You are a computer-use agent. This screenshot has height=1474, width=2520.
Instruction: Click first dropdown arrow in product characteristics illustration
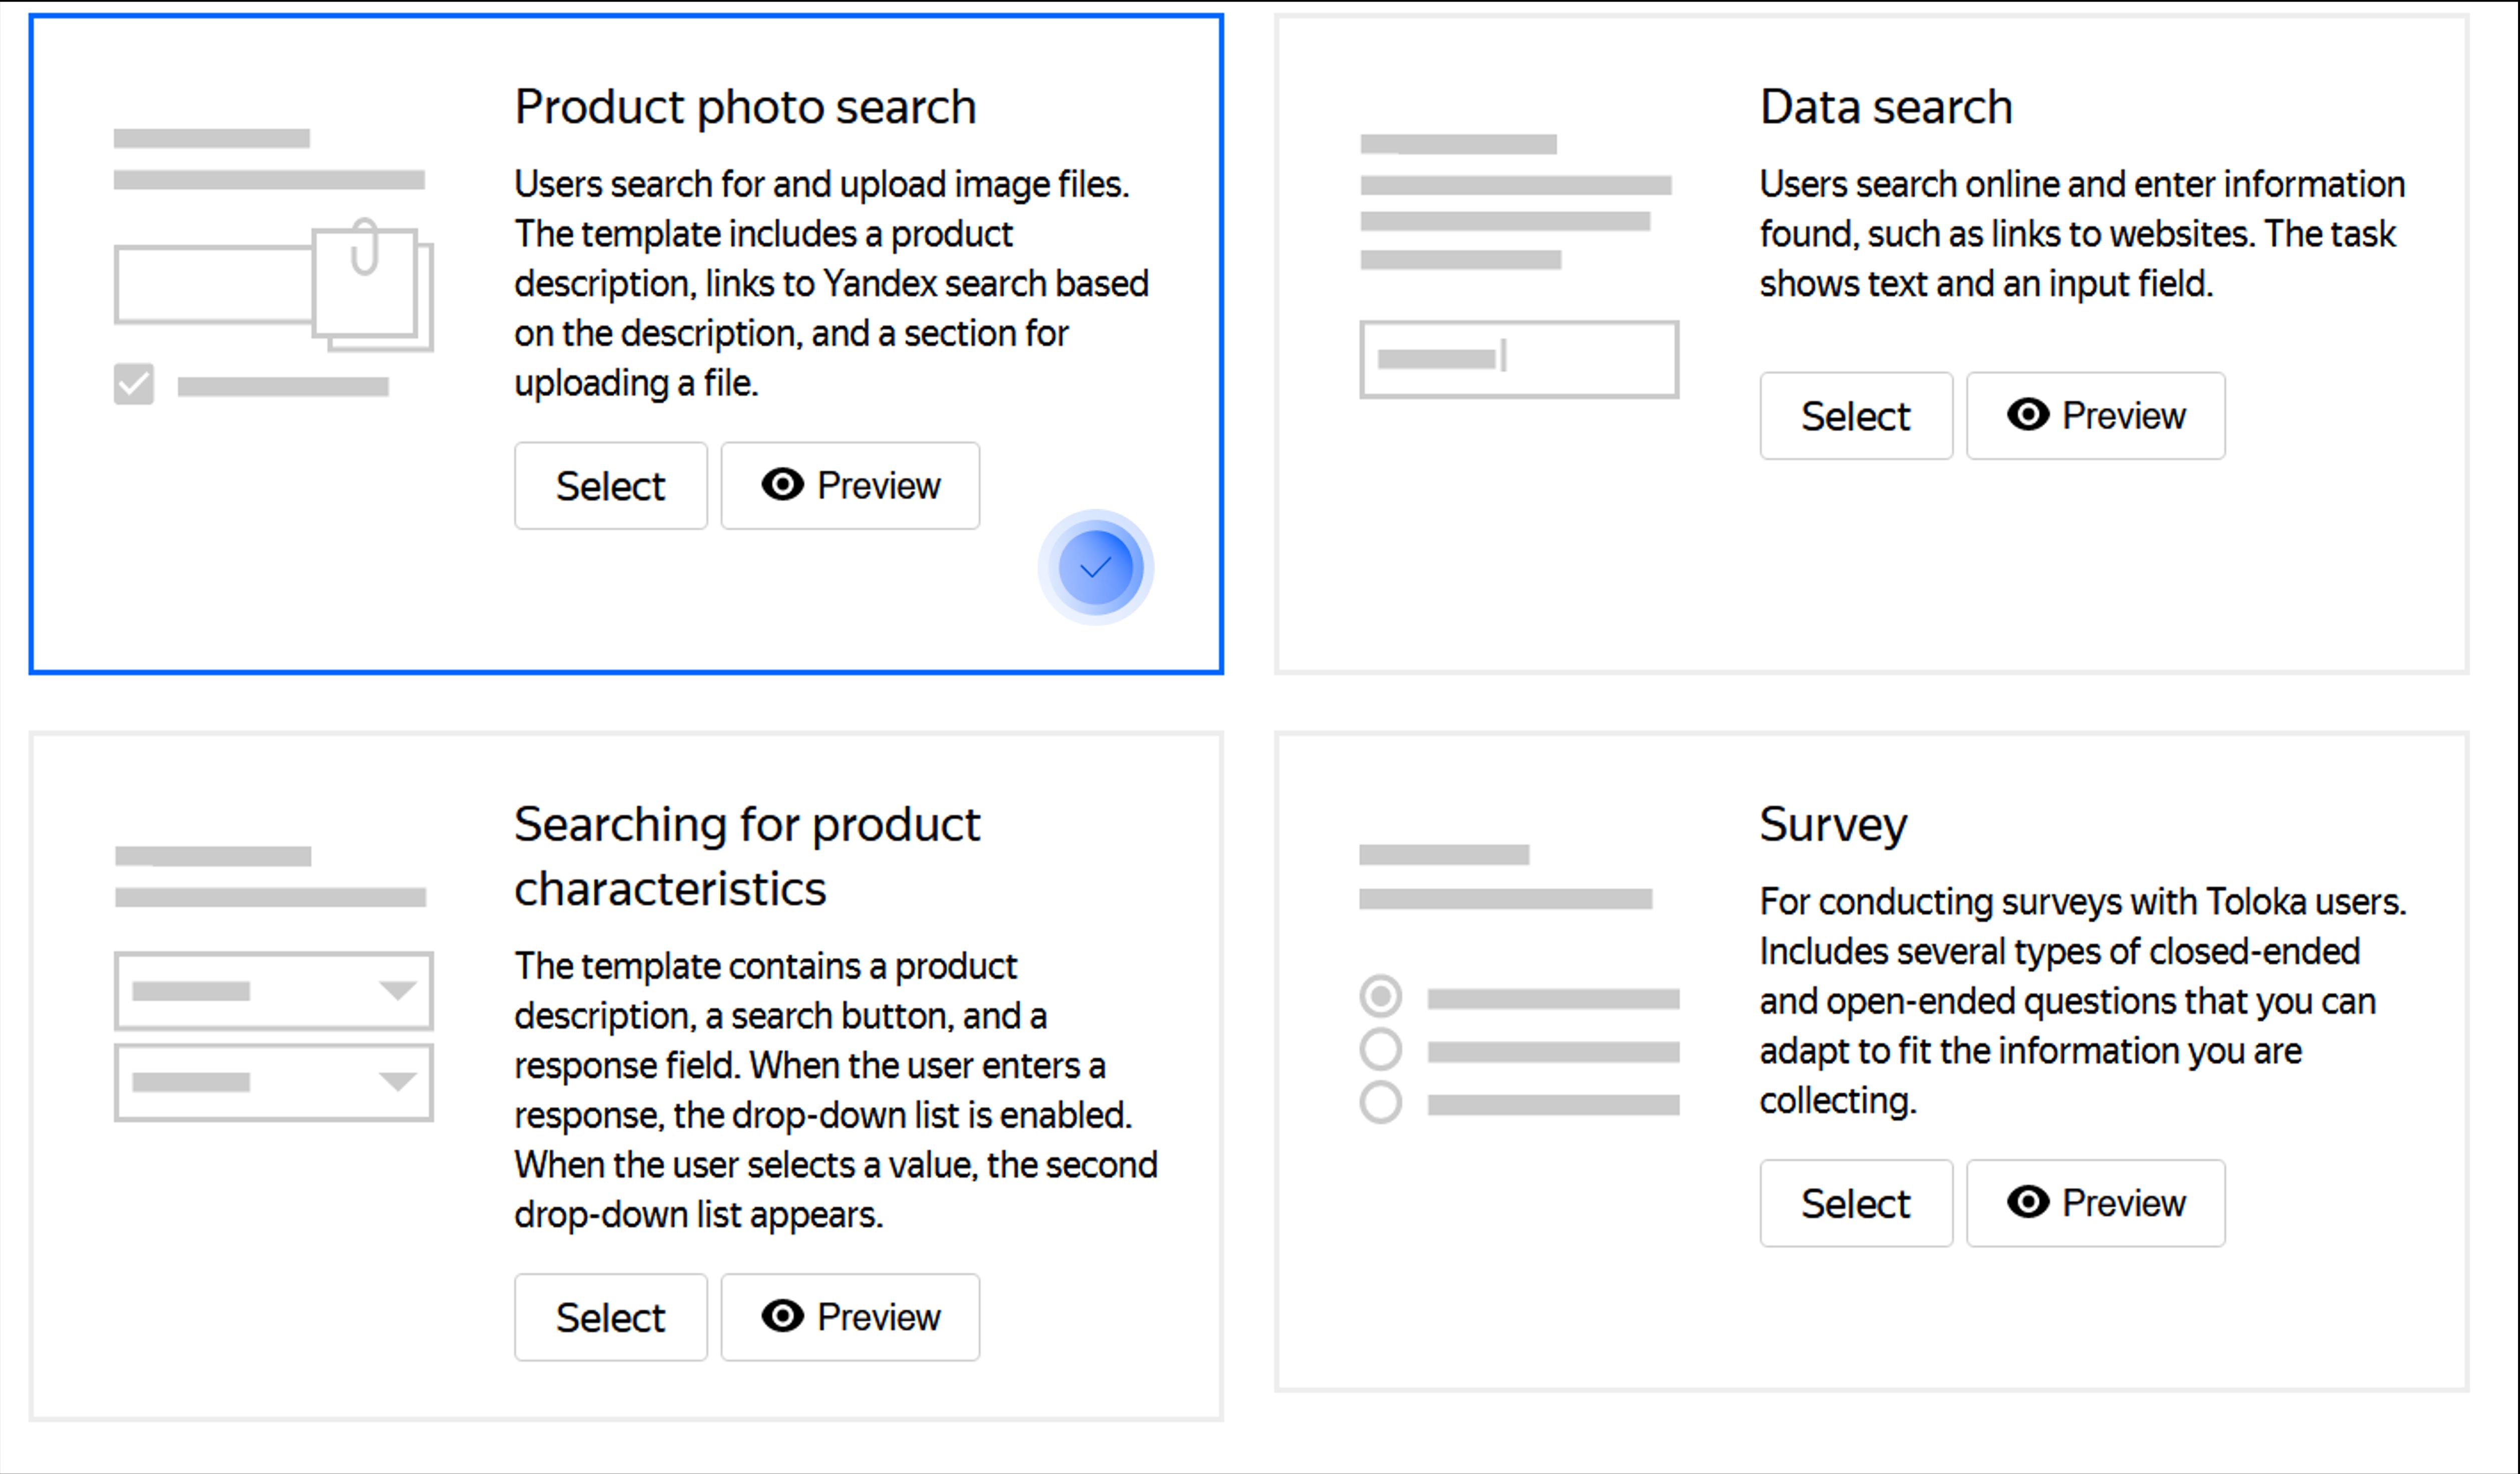click(398, 991)
